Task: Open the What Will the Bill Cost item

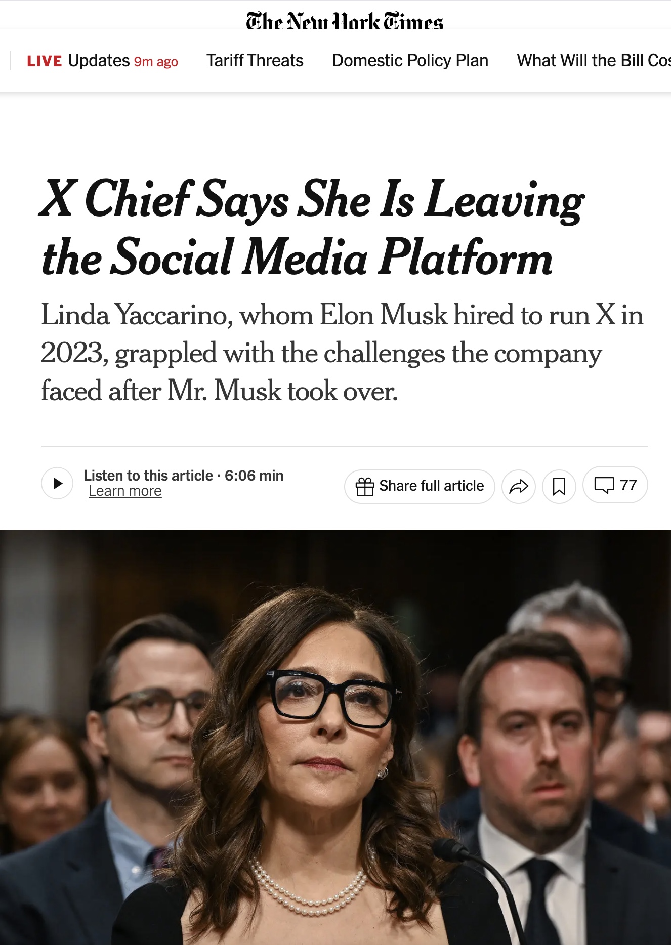Action: click(593, 61)
